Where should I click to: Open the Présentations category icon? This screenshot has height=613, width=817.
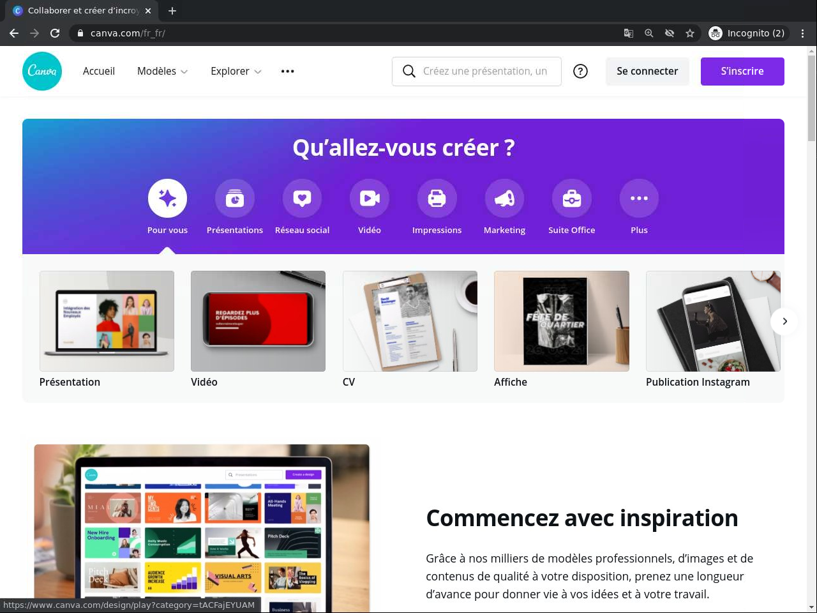[235, 199]
